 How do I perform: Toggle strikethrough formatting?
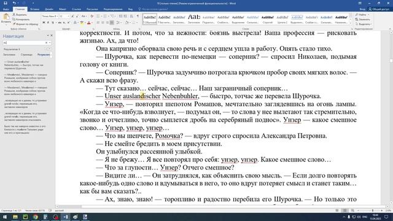point(60,23)
